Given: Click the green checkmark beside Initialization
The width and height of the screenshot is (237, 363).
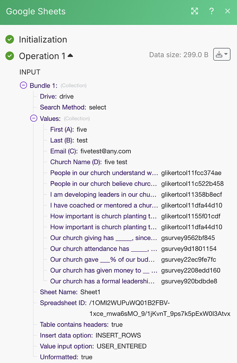Looking at the screenshot, I should coord(10,39).
